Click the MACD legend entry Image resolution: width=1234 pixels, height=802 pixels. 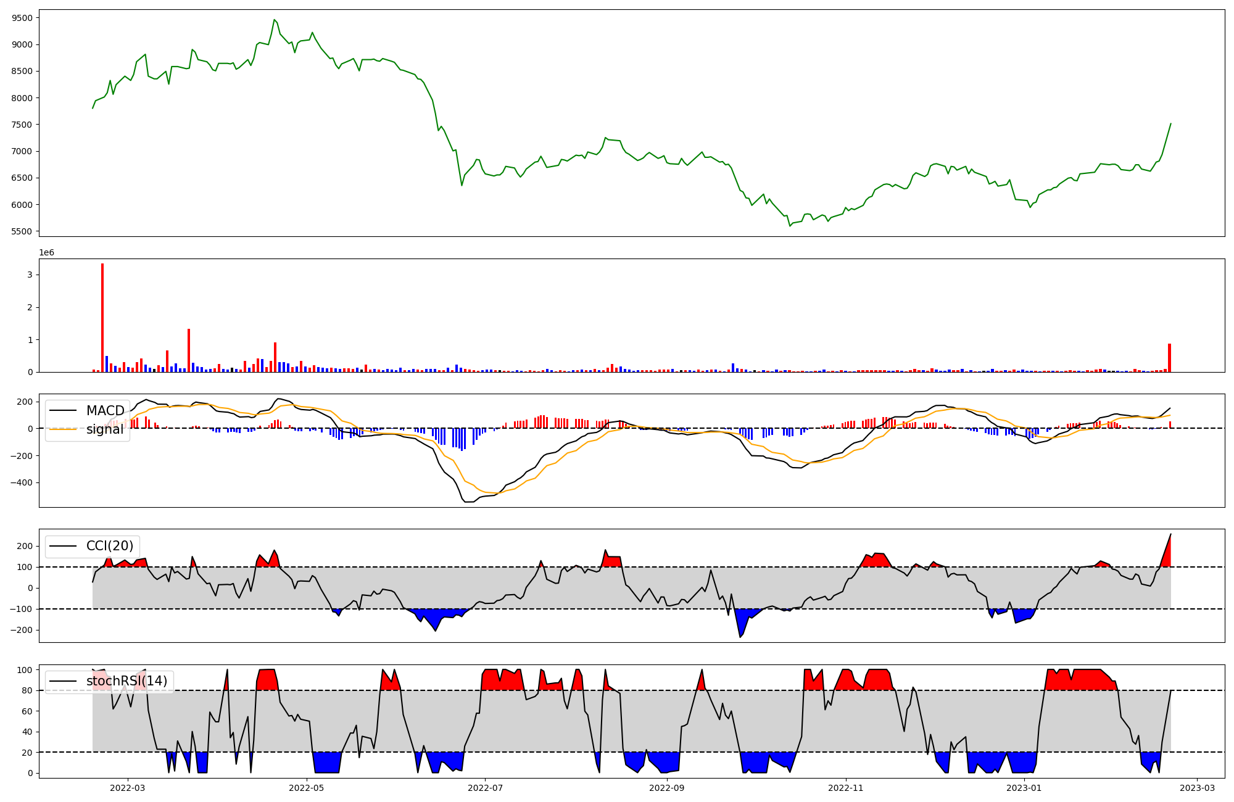(x=105, y=411)
